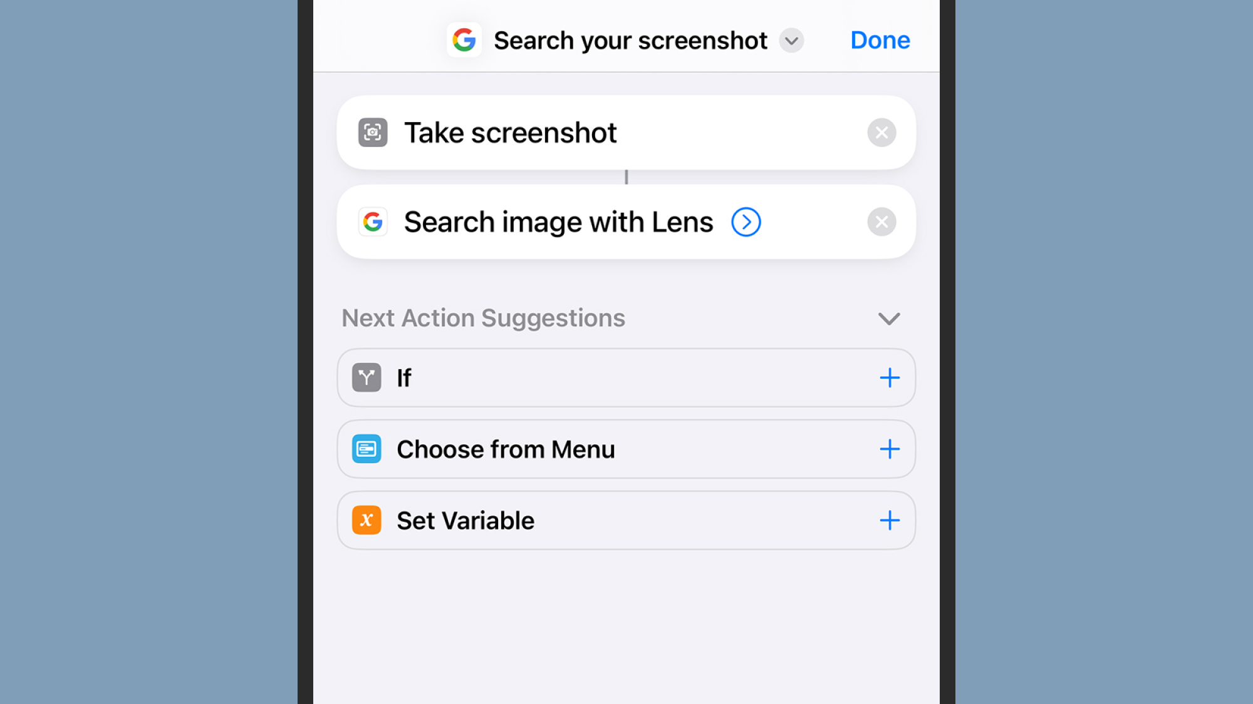Tap Done to save the shortcut
1253x704 pixels.
880,39
